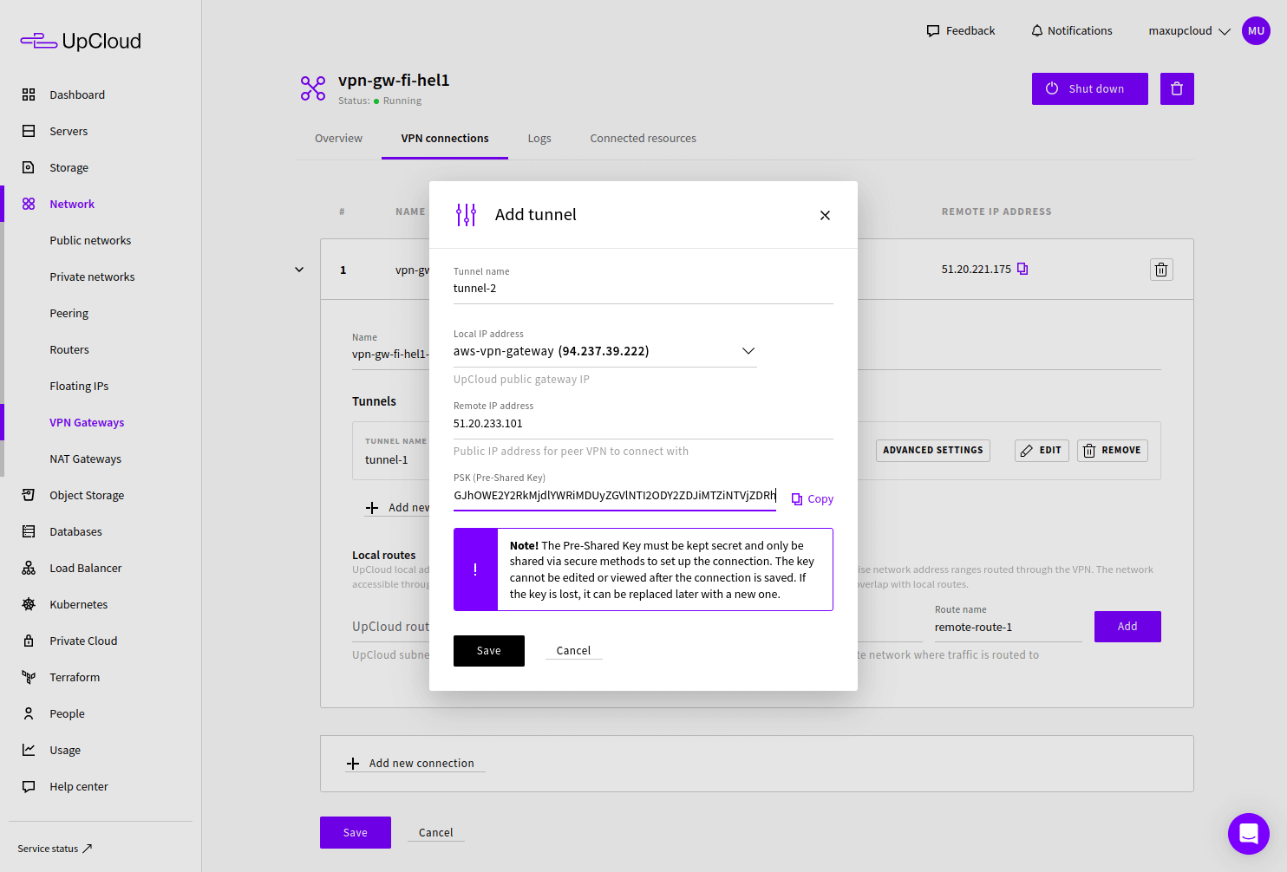Cancel the Add tunnel dialog
Screen dimensions: 1287x872
click(x=573, y=651)
